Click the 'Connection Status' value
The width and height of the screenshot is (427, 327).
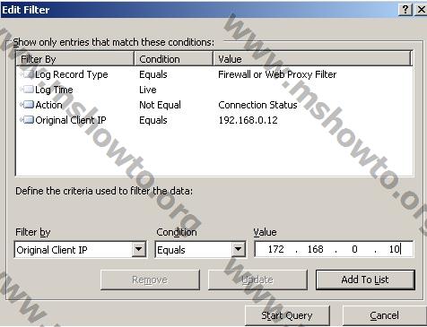tap(257, 105)
